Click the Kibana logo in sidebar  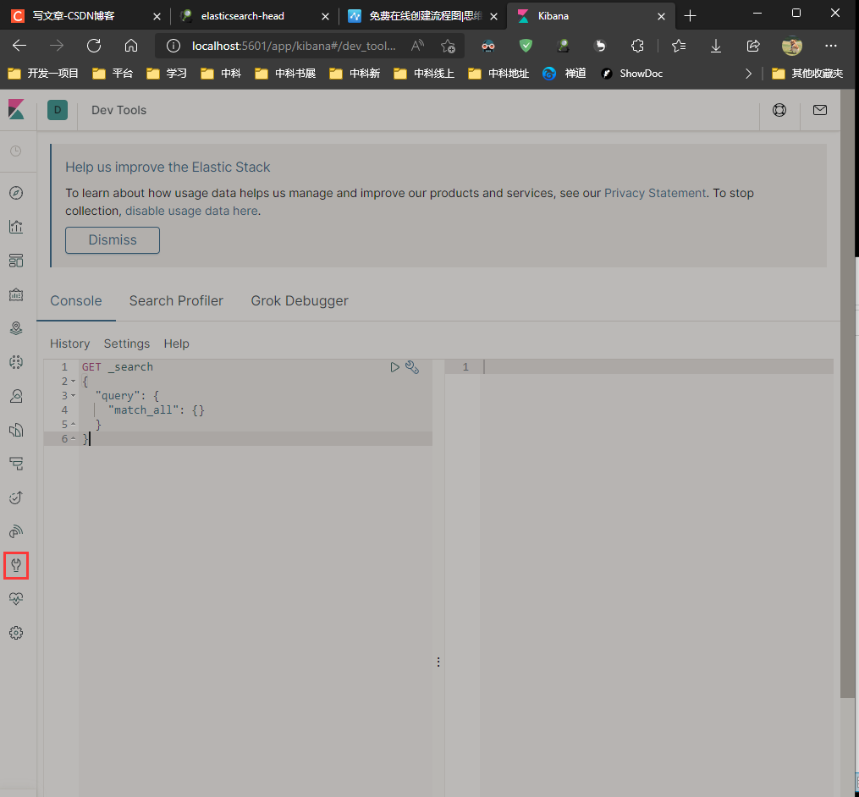click(x=16, y=109)
